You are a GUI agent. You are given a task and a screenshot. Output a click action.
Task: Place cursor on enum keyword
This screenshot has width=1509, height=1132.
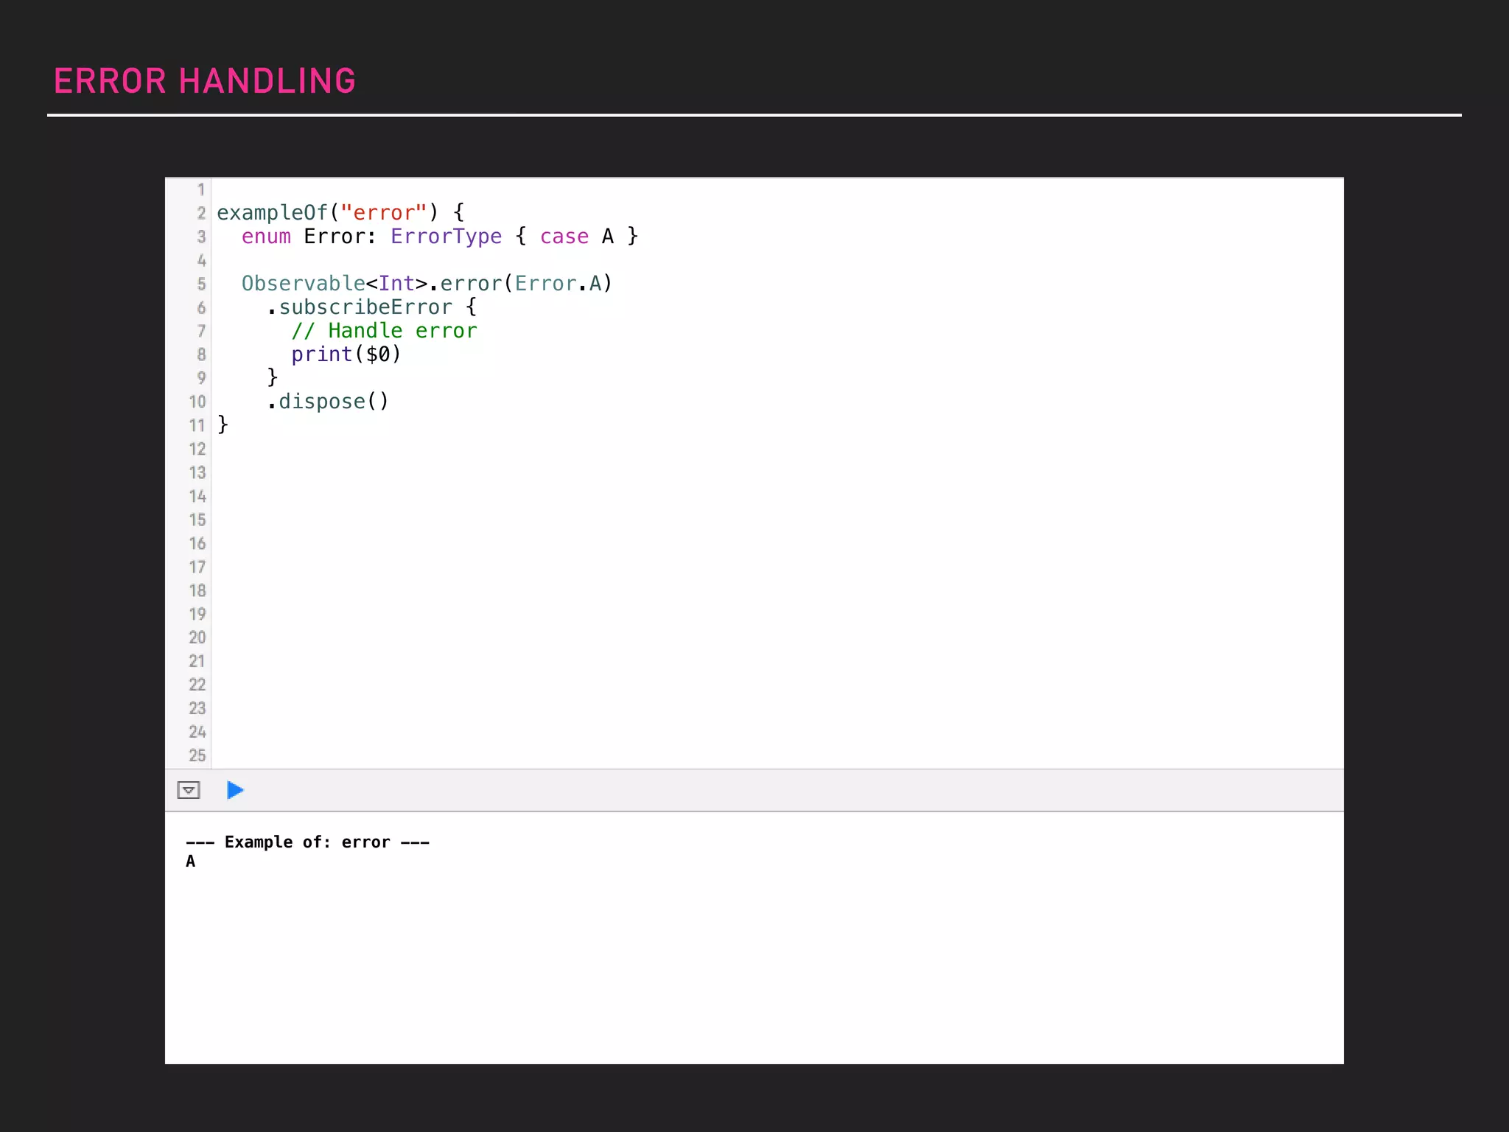point(266,237)
